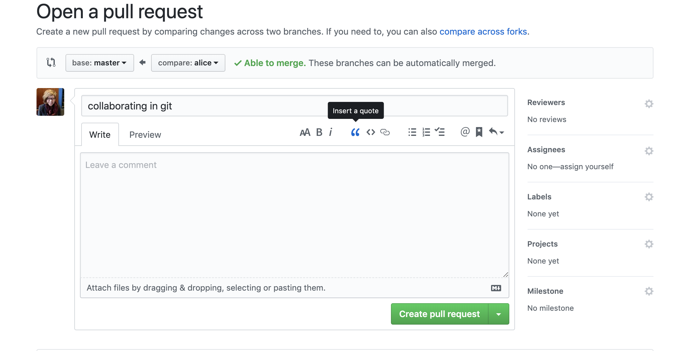Open the text size (heading) tool
Image resolution: width=690 pixels, height=351 pixels.
[304, 132]
